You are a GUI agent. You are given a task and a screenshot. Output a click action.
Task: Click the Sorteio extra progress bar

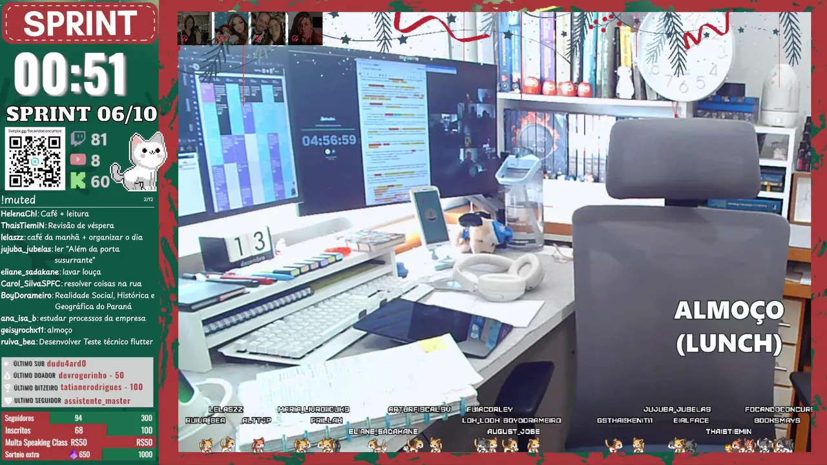[78, 455]
